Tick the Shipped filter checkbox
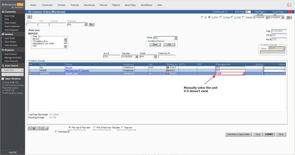Image resolution: width=295 pixels, height=155 pixels. pos(243,17)
